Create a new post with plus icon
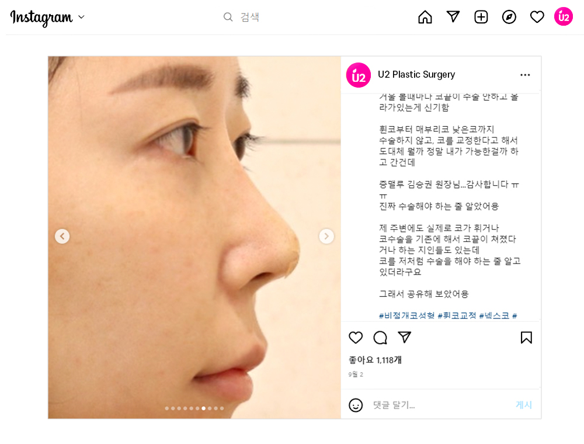Image resolution: width=584 pixels, height=444 pixels. coord(481,17)
